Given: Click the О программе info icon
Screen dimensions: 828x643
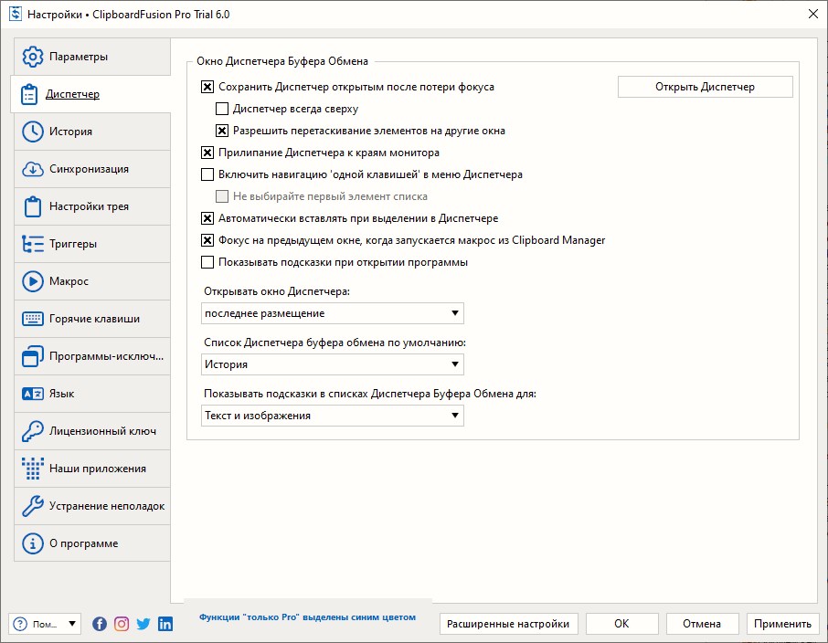Looking at the screenshot, I should [x=32, y=543].
